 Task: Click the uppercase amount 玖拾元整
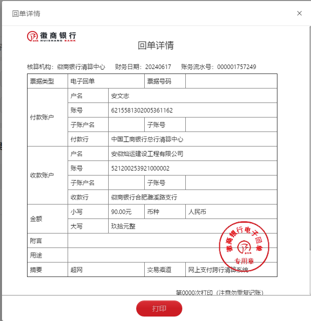123,226
